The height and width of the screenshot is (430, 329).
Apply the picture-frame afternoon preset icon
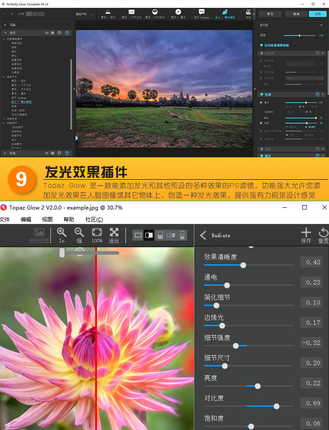[x=132, y=12]
